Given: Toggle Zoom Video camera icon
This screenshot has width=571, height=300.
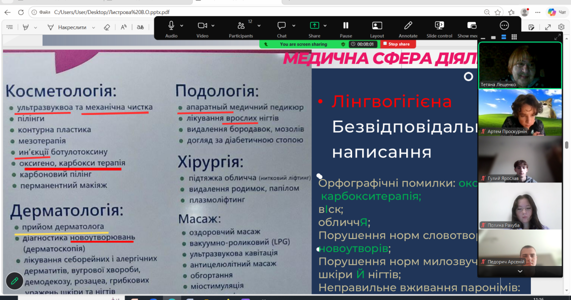Looking at the screenshot, I should tap(202, 25).
